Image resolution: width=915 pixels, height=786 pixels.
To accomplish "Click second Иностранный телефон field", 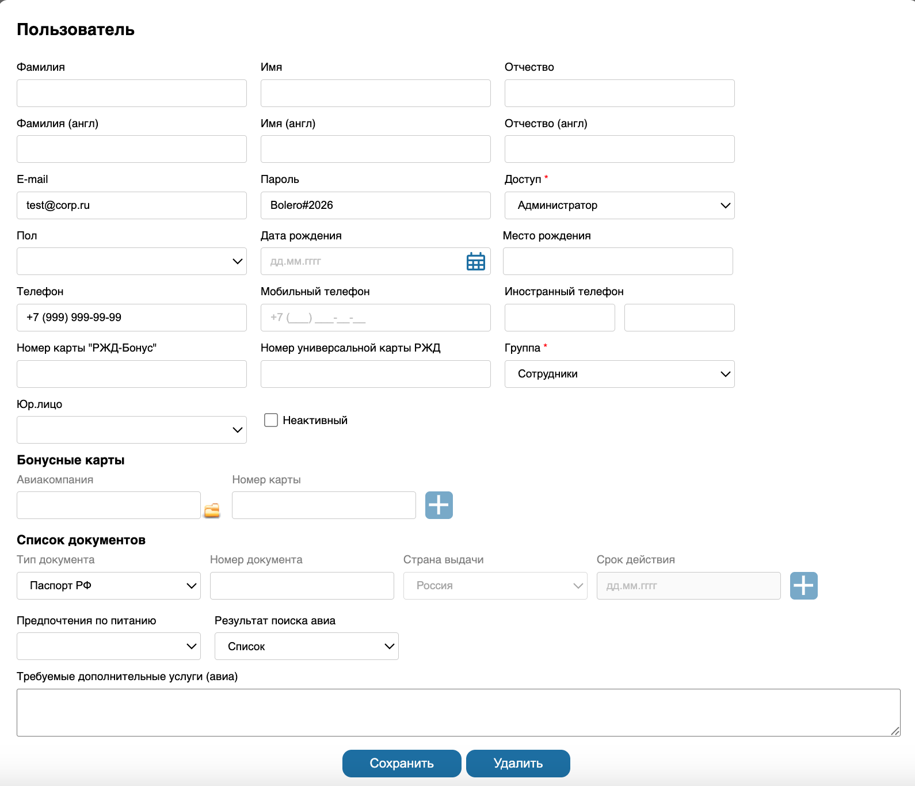I will click(x=680, y=318).
